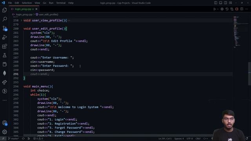Open the Go menu

(44, 3)
